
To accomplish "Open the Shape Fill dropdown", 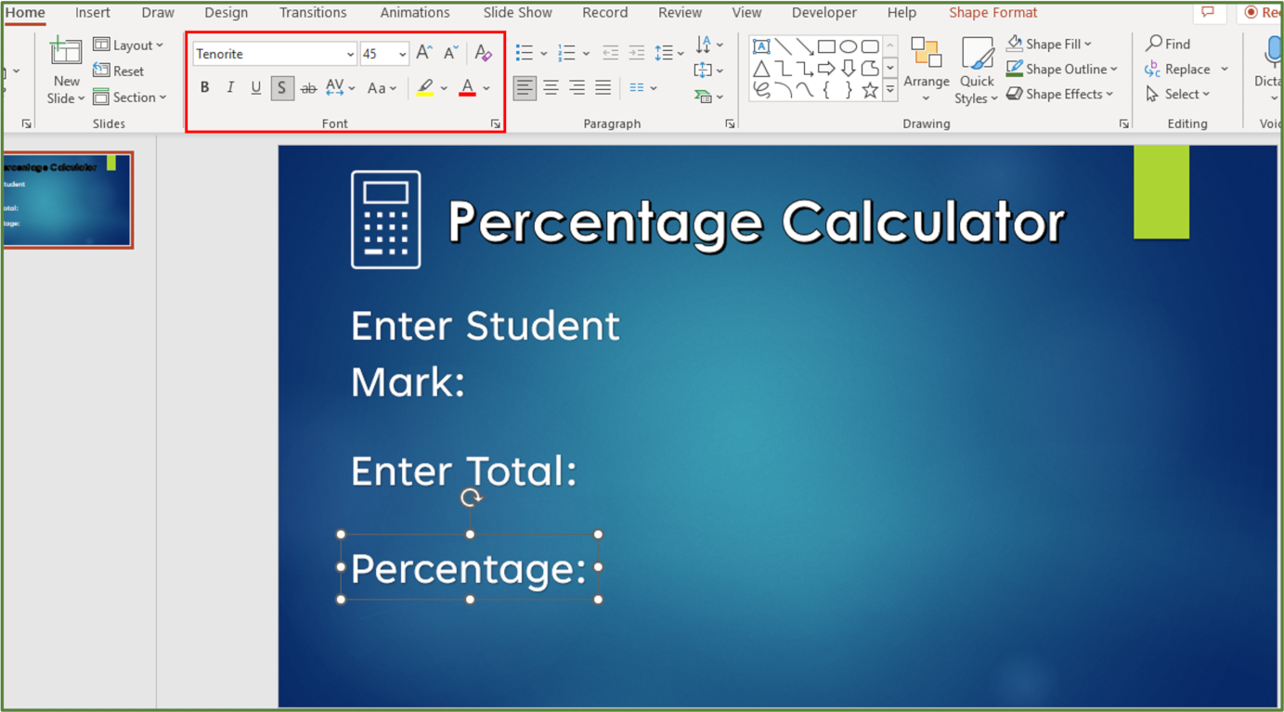I will 1087,45.
